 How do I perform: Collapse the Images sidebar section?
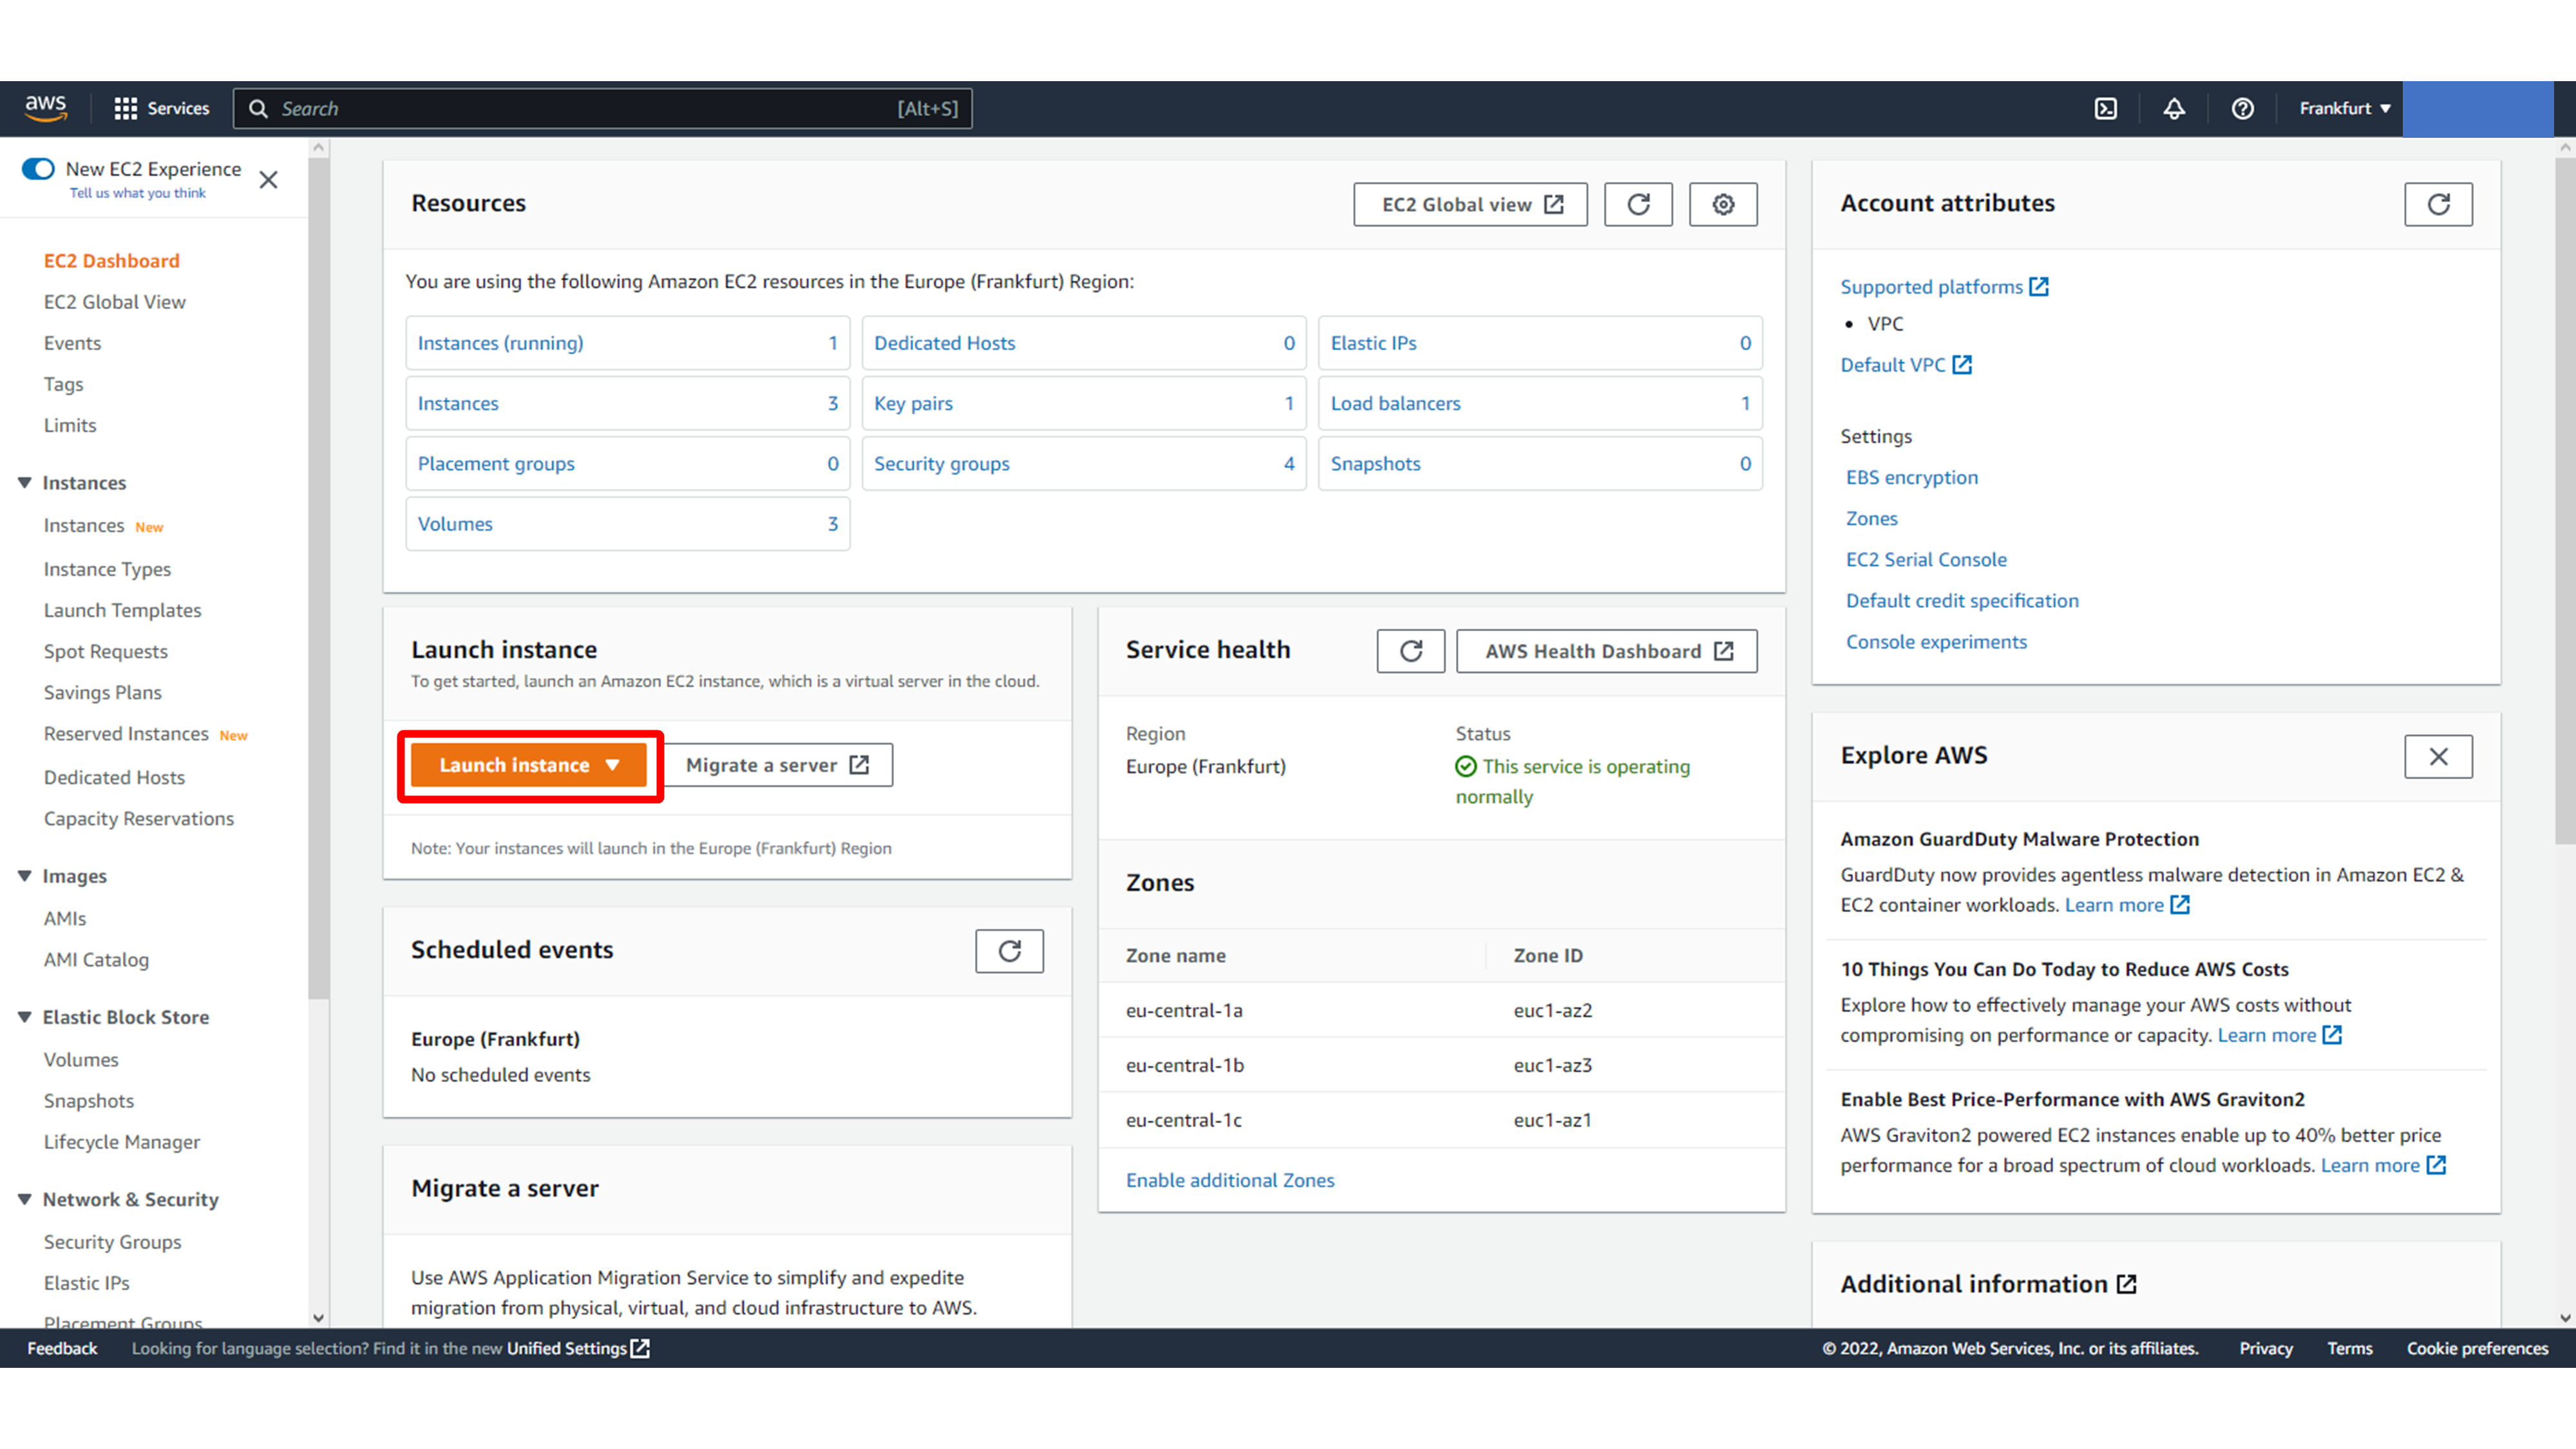point(25,877)
